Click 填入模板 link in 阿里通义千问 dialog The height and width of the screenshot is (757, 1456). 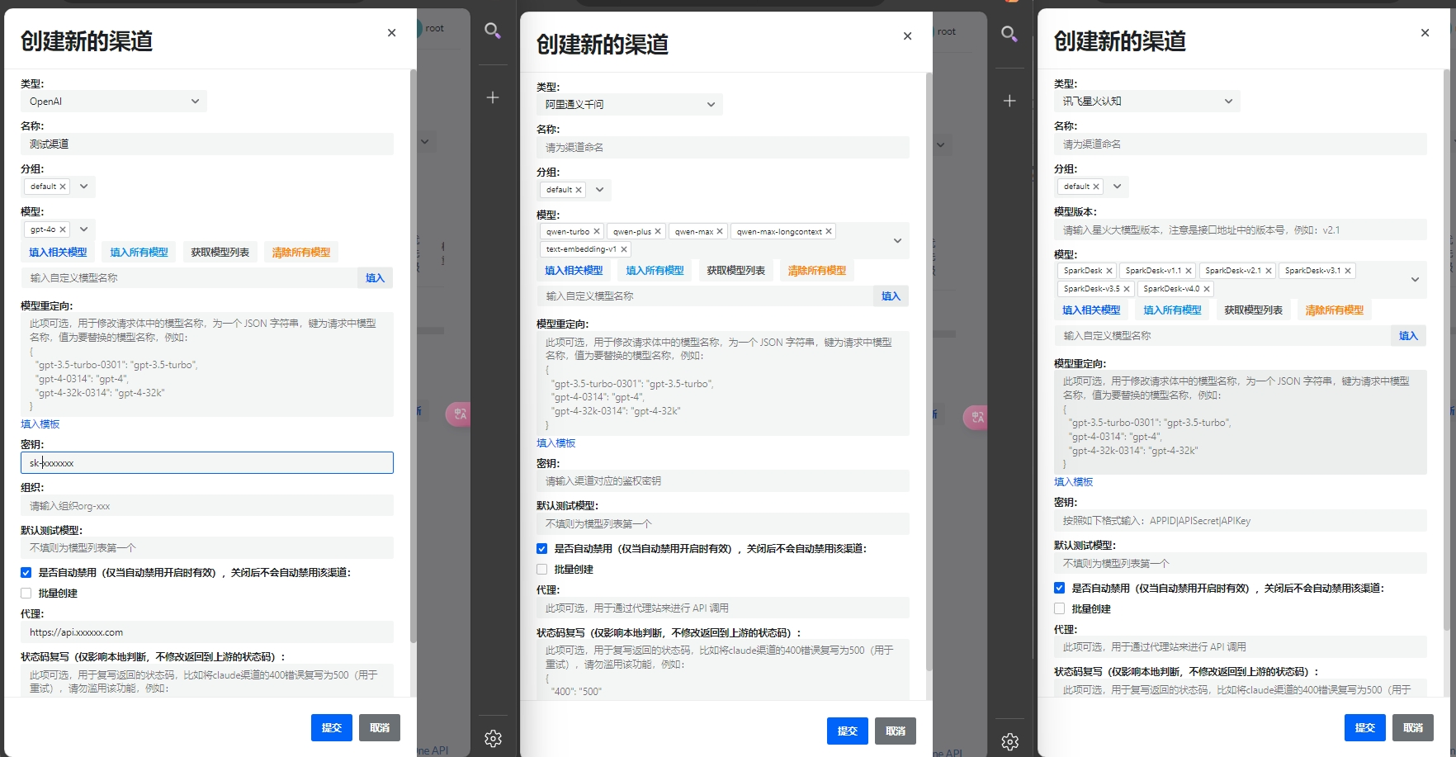(556, 443)
